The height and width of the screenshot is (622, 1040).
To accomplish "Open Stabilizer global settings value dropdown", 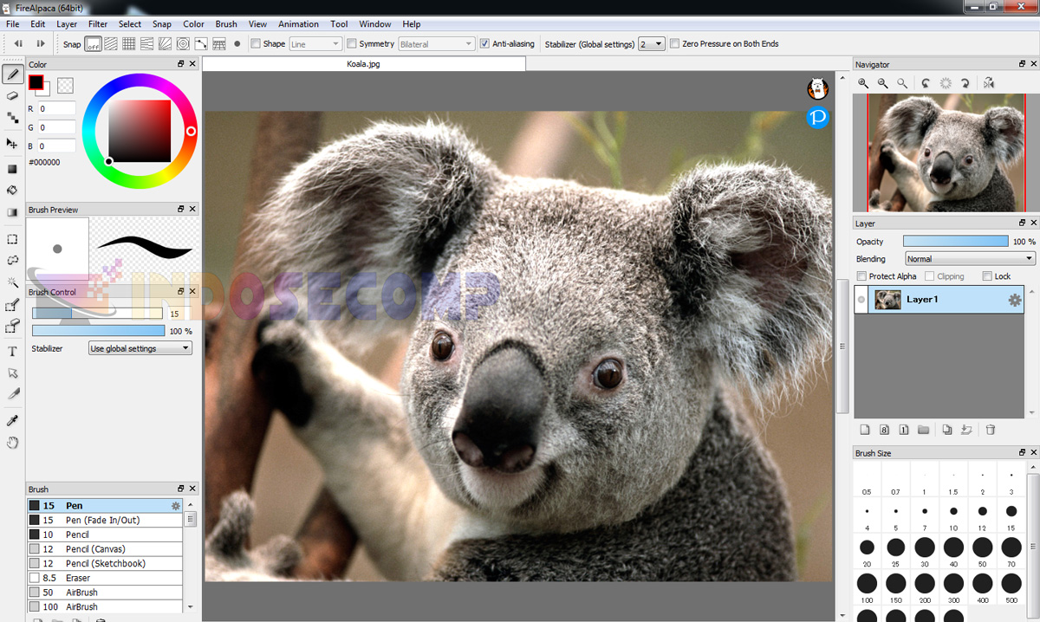I will pyautogui.click(x=652, y=43).
